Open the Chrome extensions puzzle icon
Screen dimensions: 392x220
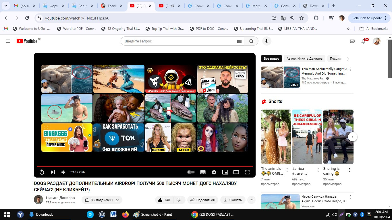point(316,18)
